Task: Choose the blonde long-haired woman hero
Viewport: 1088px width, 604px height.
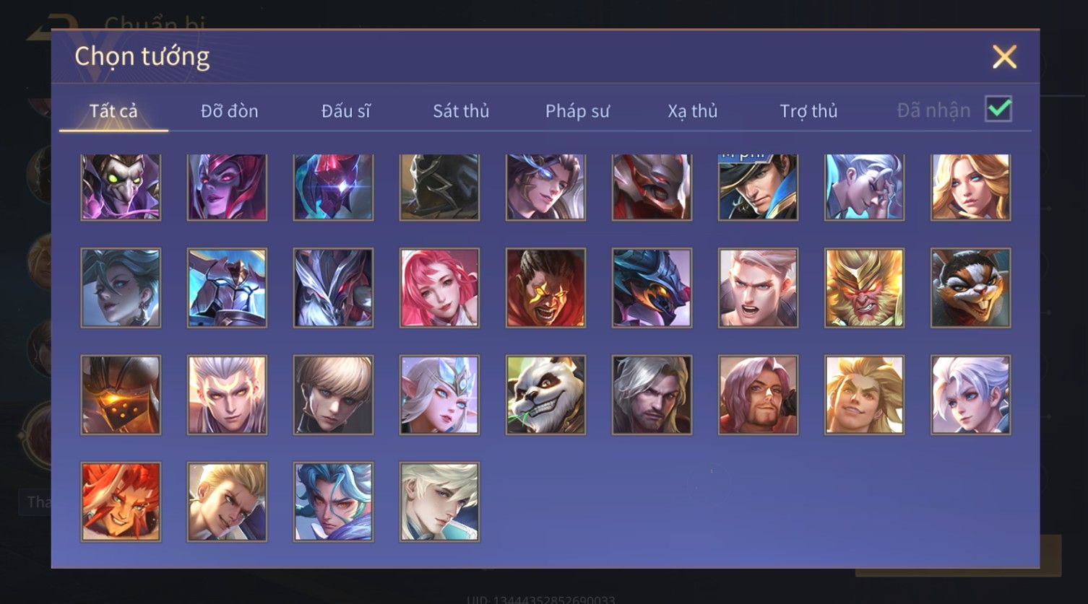Action: tap(970, 187)
